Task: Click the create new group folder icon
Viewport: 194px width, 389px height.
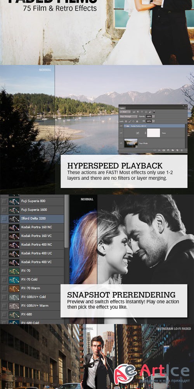Action: [173, 150]
